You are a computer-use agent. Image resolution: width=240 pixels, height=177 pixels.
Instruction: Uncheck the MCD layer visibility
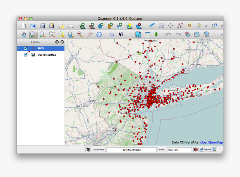click(x=25, y=48)
